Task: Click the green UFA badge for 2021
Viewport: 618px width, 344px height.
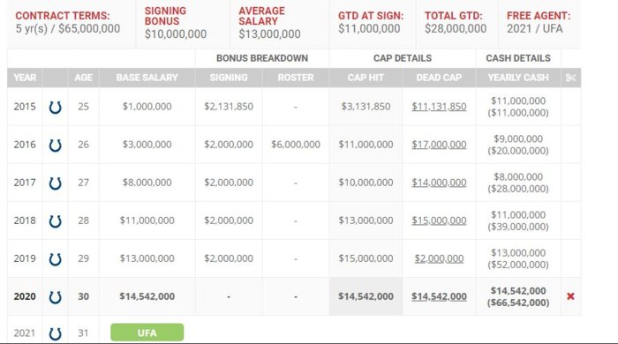Action: pyautogui.click(x=147, y=333)
